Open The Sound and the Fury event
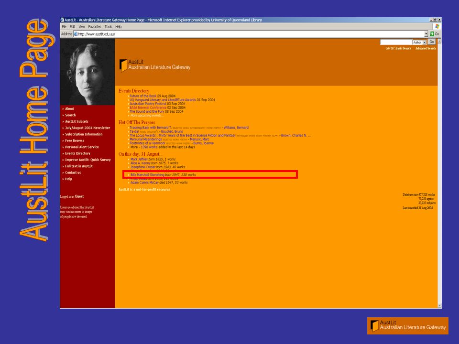The image size is (459, 344). 147,111
